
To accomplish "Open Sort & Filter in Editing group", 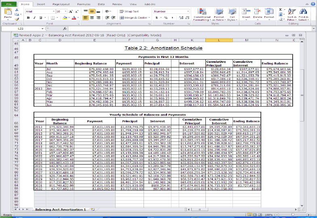I will click(292, 14).
